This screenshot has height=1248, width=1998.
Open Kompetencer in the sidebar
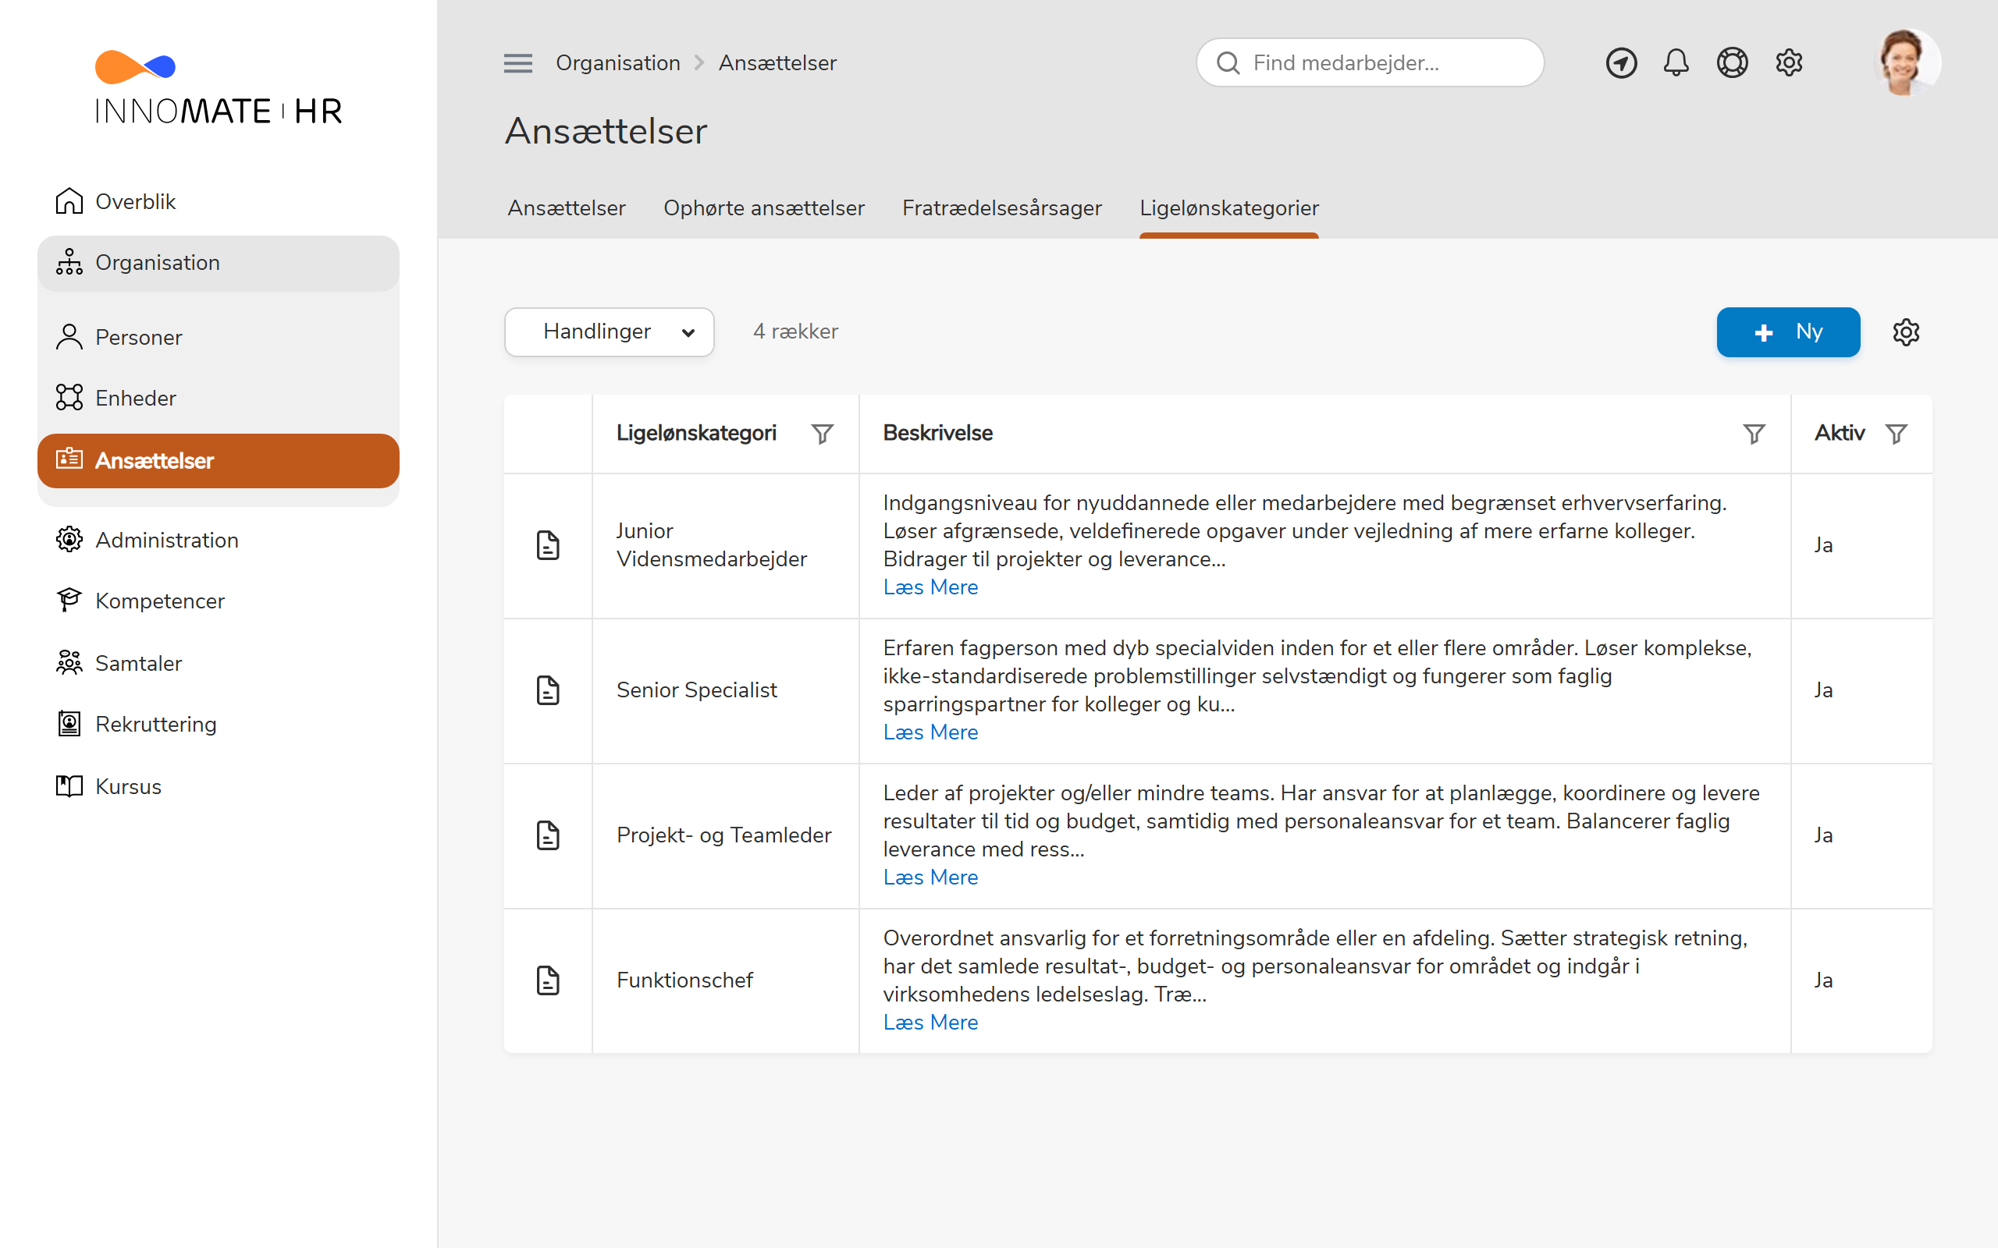[159, 601]
